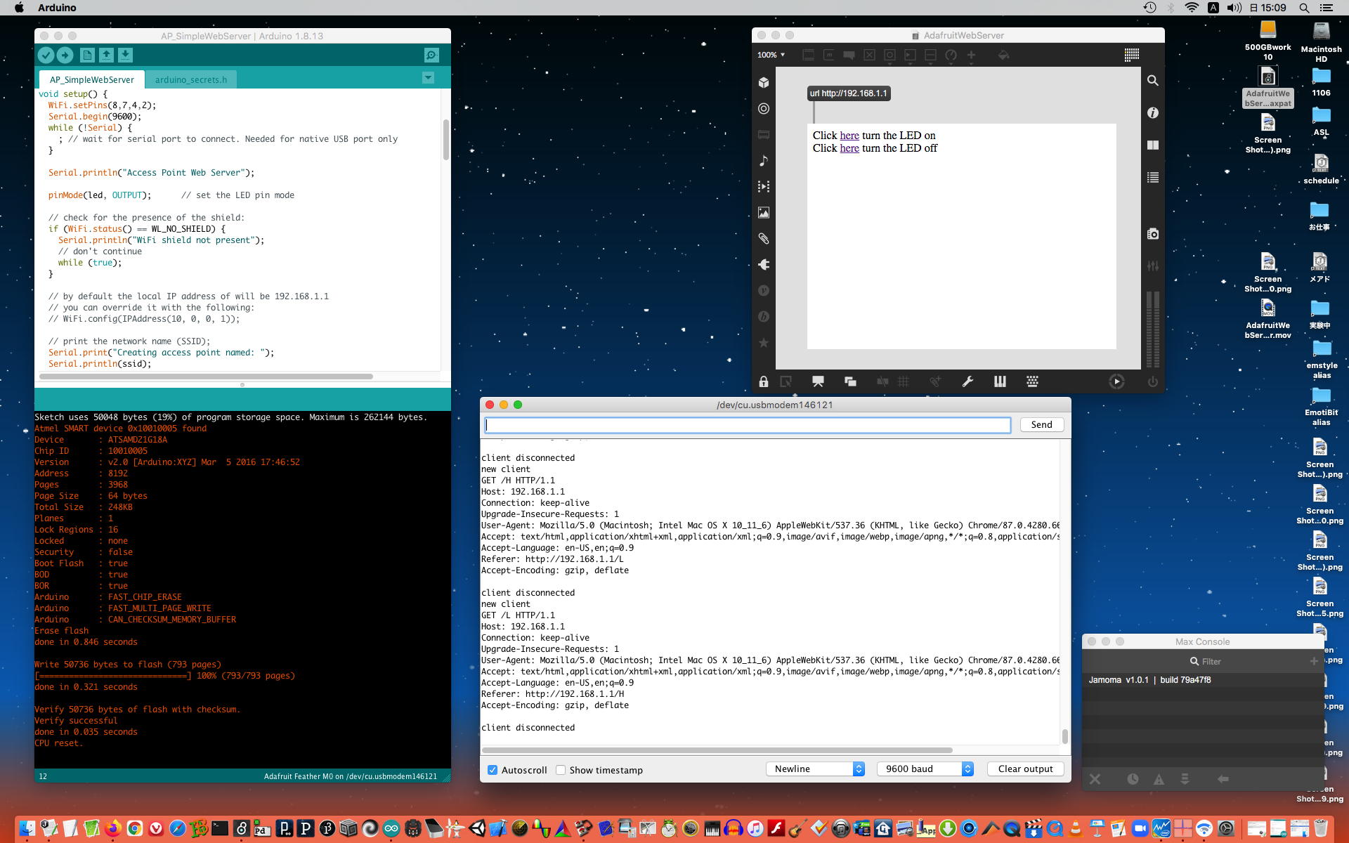Click the Arduino Verify checkmark button

point(46,55)
